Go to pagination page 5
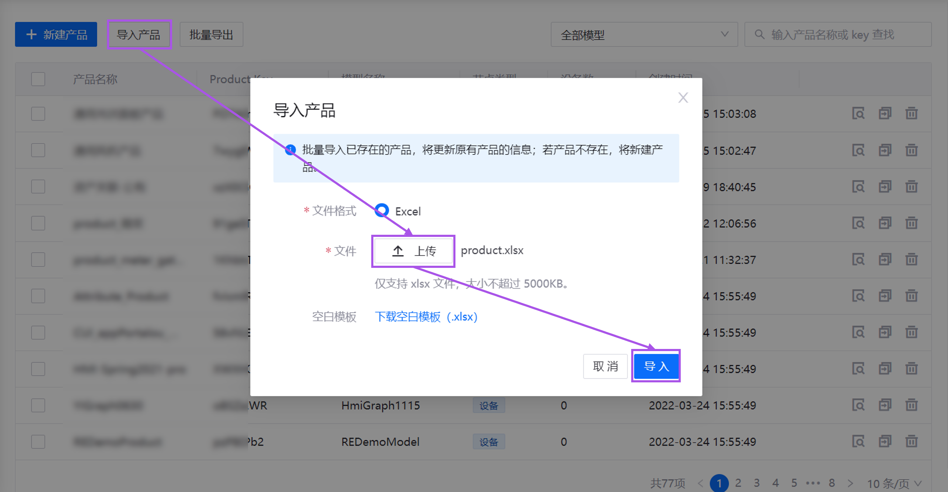 (794, 483)
